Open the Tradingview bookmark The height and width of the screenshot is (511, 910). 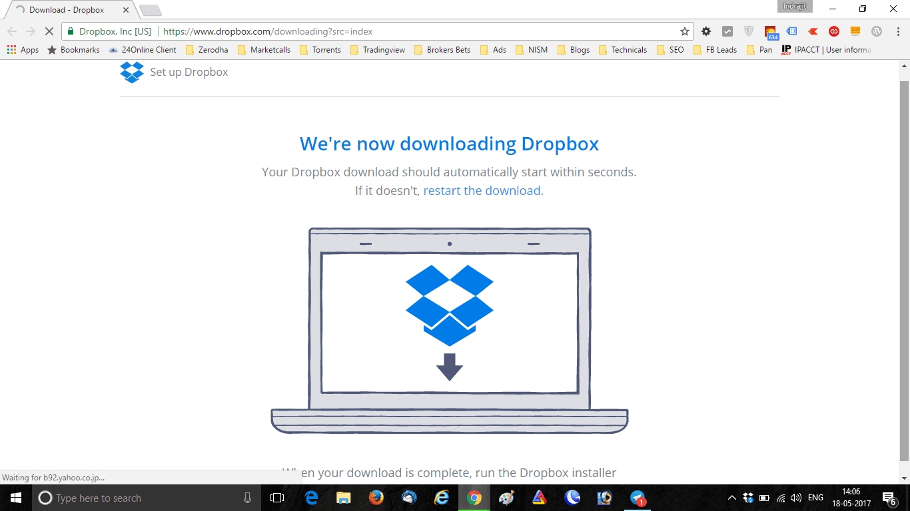382,49
